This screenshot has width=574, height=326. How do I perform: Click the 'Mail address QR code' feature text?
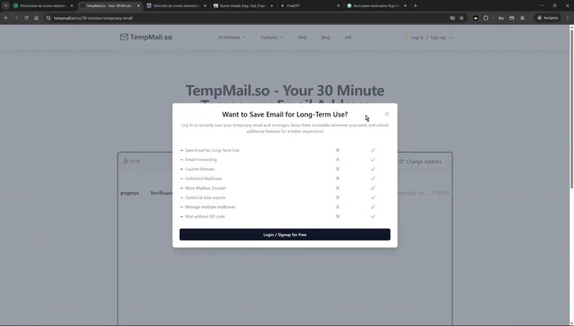[x=204, y=216]
